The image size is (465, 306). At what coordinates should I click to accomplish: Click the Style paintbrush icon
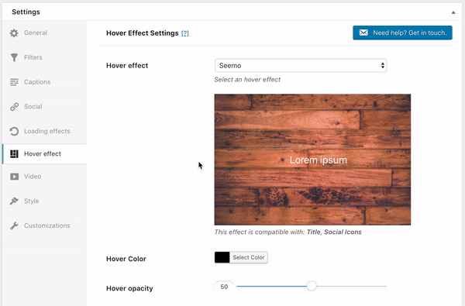(x=14, y=201)
